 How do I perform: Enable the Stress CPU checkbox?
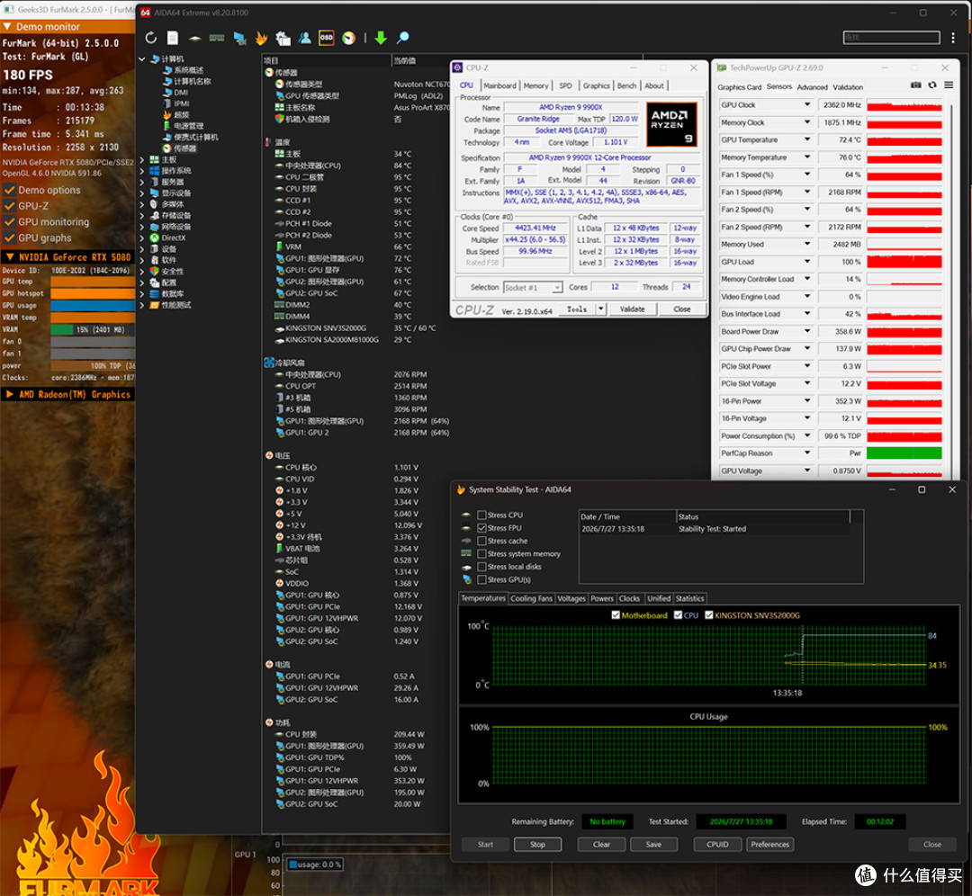click(x=481, y=515)
